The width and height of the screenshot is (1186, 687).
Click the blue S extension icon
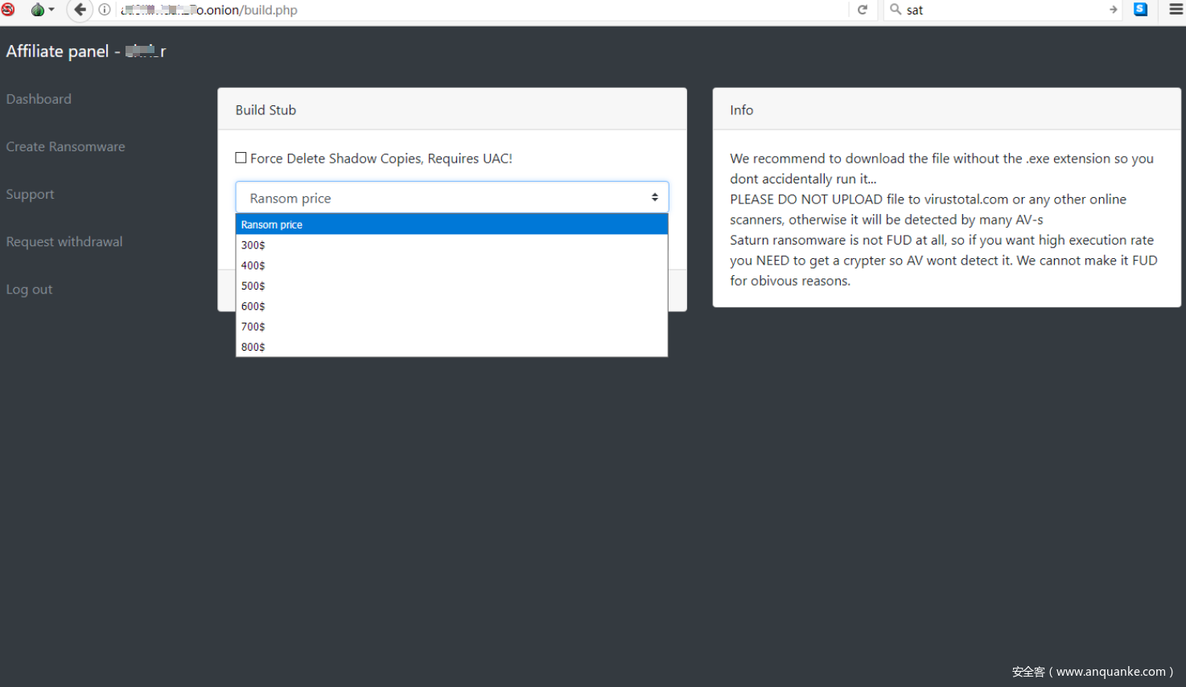pos(1140,10)
